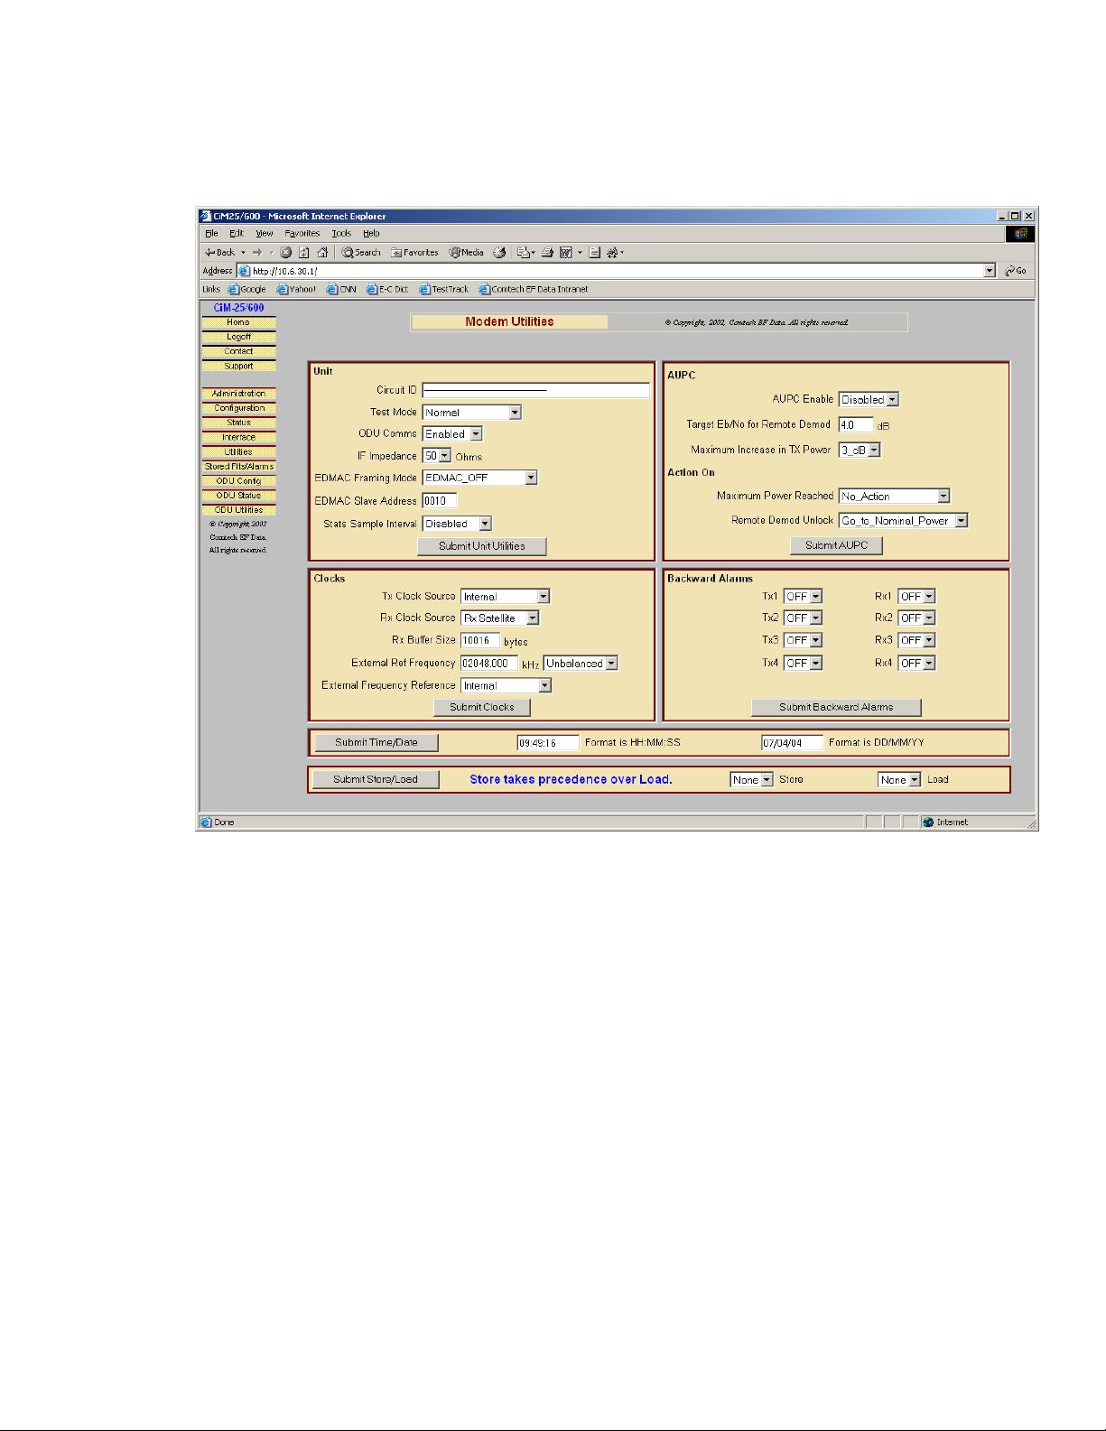Stop page loading with the Stop icon
1106x1431 pixels.
coord(286,253)
